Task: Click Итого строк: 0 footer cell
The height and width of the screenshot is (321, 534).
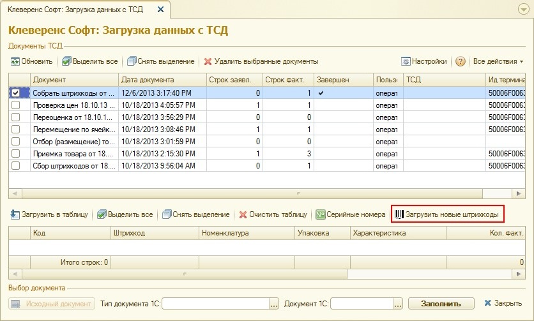Action: (x=70, y=262)
